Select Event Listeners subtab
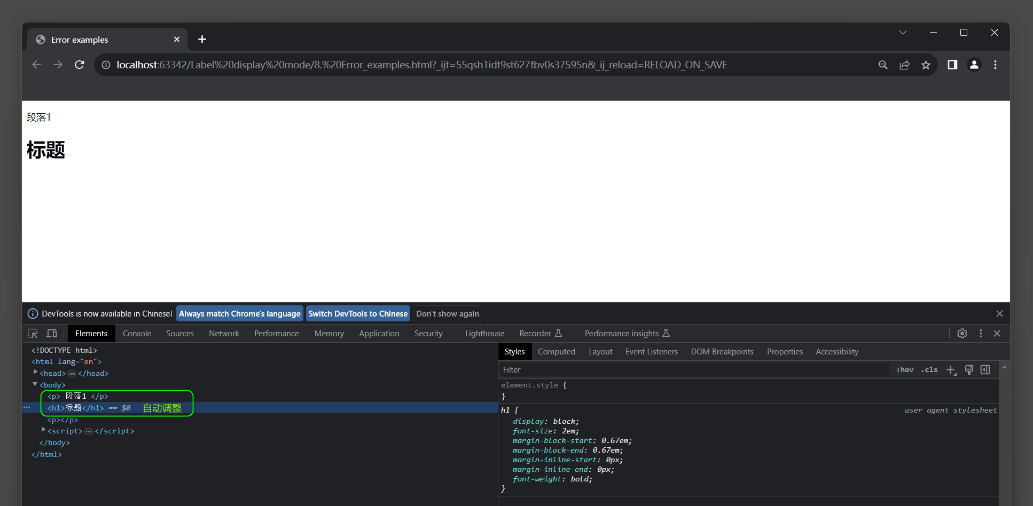 [x=652, y=352]
